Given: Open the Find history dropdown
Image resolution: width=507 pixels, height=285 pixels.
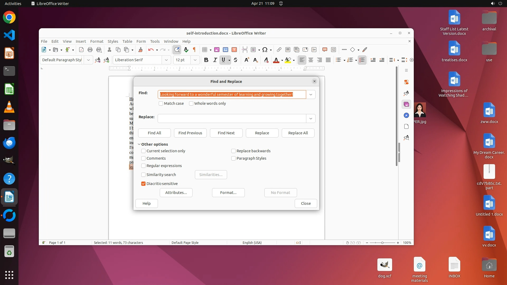Looking at the screenshot, I should click(311, 94).
